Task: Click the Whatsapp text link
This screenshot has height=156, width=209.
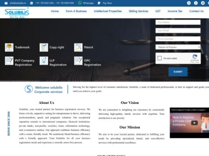Action: pyautogui.click(x=88, y=3)
